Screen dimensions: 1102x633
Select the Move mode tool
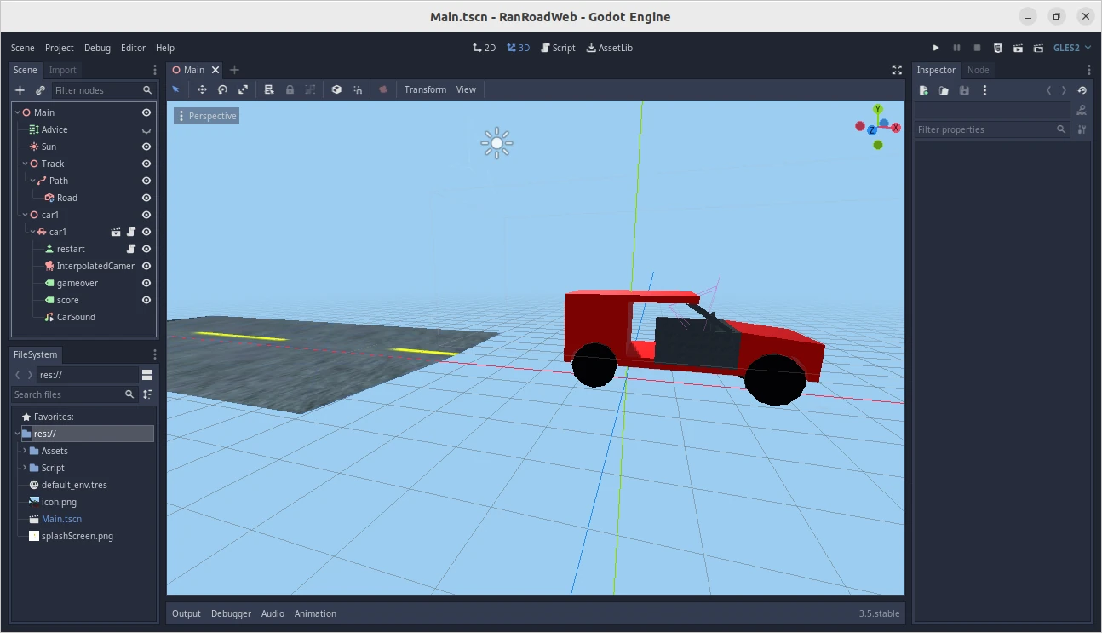[x=202, y=89]
